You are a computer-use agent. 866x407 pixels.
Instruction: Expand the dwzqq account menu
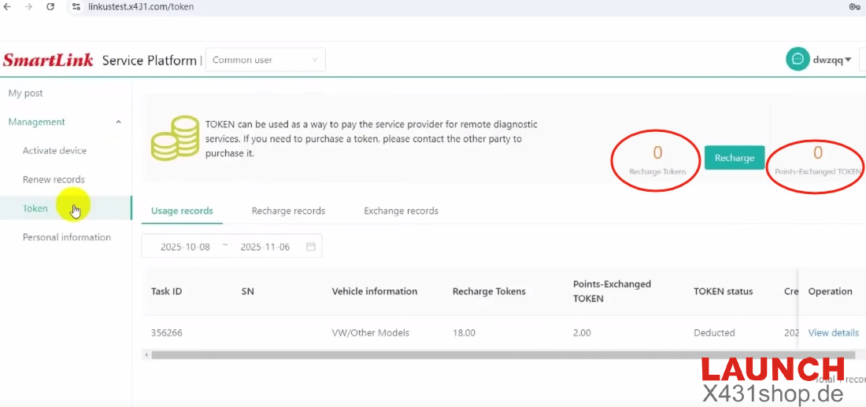[x=832, y=60]
